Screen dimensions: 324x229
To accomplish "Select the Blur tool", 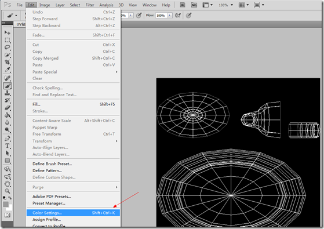I will coord(7,122).
